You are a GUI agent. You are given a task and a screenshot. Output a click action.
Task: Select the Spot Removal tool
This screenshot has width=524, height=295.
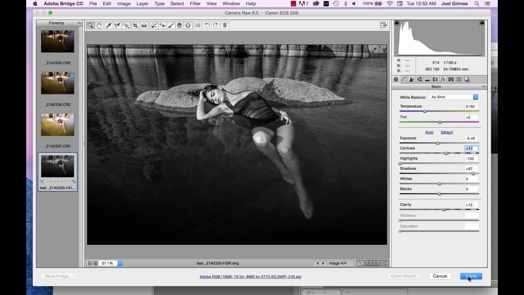tap(154, 25)
